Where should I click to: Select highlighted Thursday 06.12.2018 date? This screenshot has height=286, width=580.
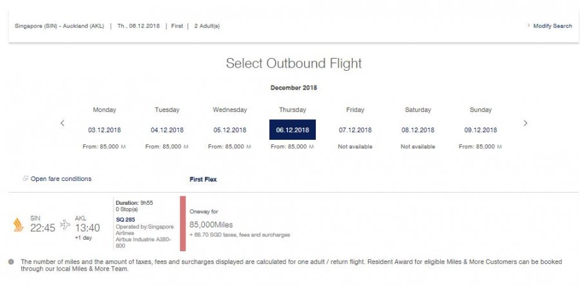click(x=293, y=129)
